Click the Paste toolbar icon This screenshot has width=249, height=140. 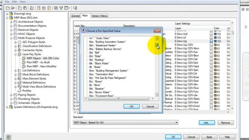[x=25, y=8]
